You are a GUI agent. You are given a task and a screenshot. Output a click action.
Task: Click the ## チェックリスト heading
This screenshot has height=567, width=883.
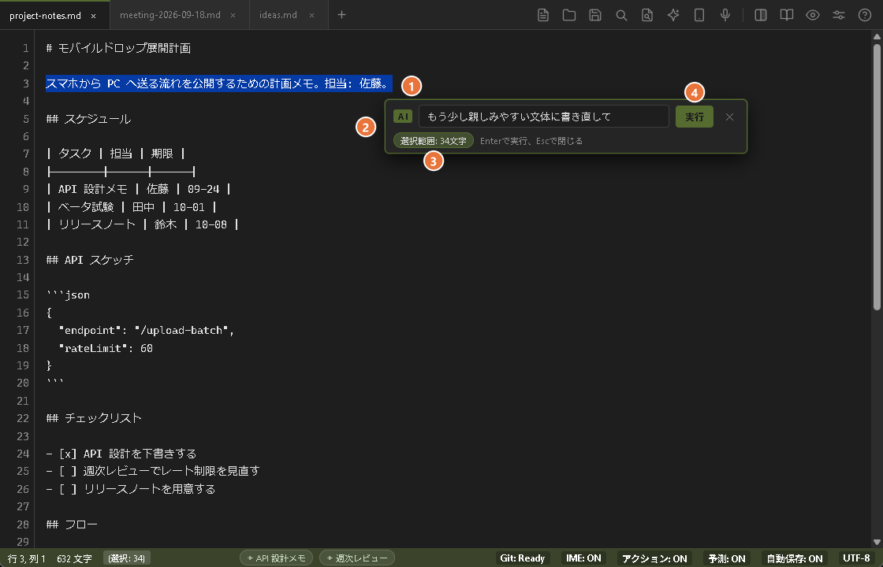tap(94, 418)
